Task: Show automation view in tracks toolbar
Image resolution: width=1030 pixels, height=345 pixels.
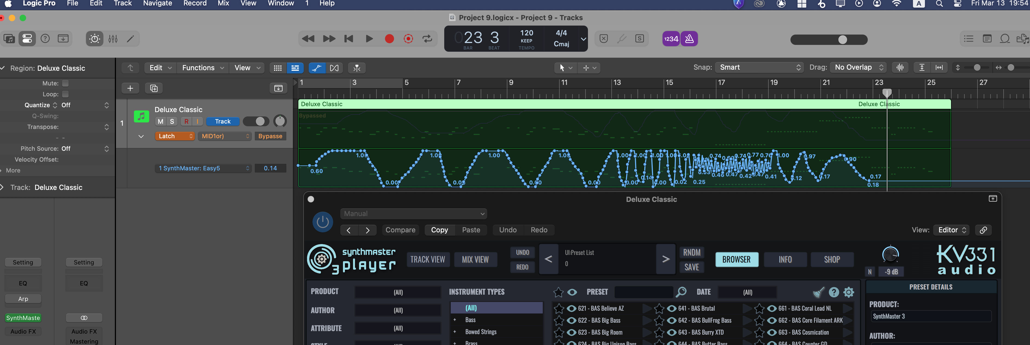Action: click(316, 68)
